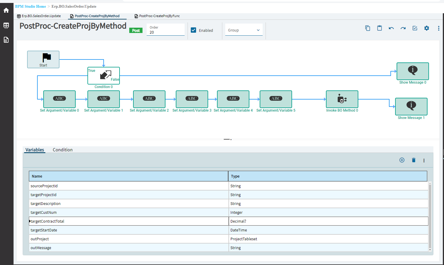Select the Invoke BO Method 0 node
Image resolution: width=444 pixels, height=265 pixels.
[x=342, y=99]
